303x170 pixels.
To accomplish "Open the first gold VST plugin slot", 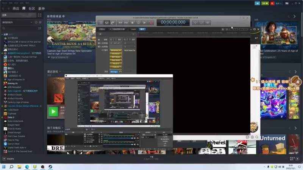I will tap(116, 50).
